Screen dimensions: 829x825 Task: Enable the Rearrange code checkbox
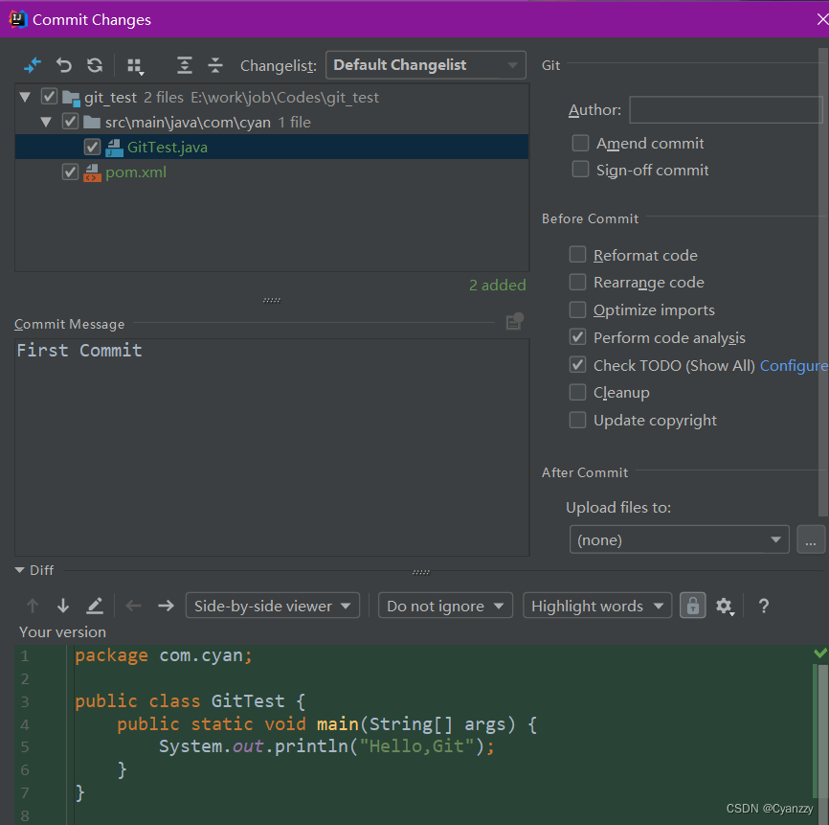(577, 282)
